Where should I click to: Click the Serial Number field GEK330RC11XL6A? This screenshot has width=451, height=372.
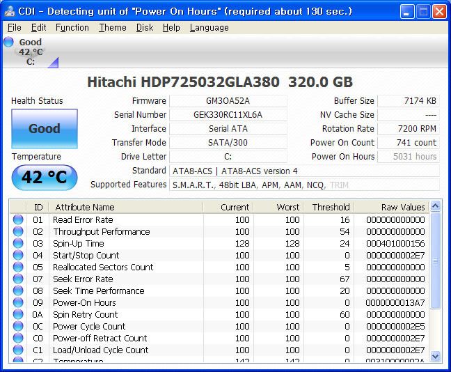[x=228, y=115]
